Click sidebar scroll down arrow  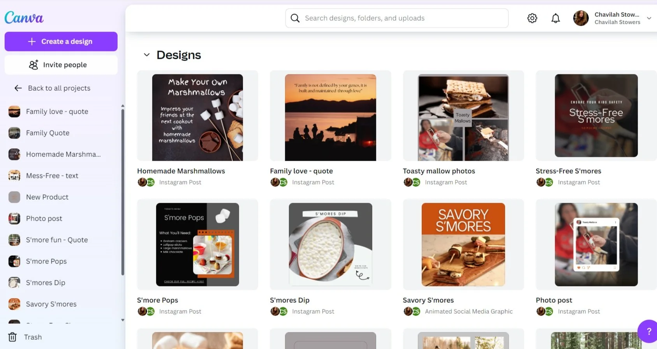tap(123, 320)
